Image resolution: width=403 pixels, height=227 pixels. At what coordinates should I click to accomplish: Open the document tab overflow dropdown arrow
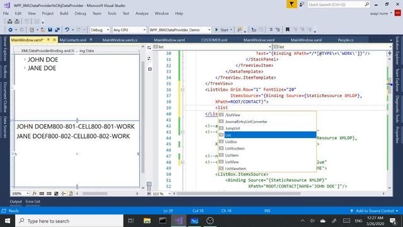coord(390,40)
